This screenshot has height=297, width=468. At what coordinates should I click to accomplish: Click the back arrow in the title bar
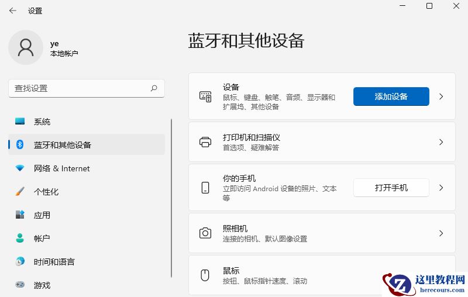[12, 11]
